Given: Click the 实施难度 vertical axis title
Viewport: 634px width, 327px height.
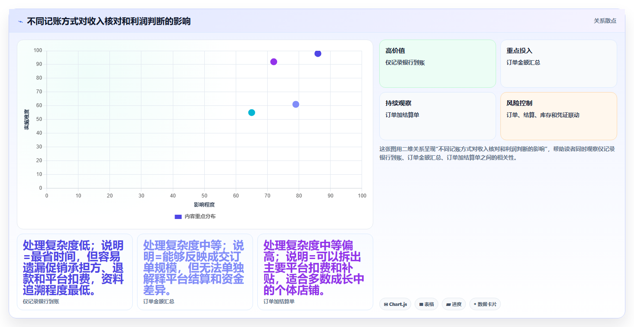Looking at the screenshot, I should click(x=26, y=120).
